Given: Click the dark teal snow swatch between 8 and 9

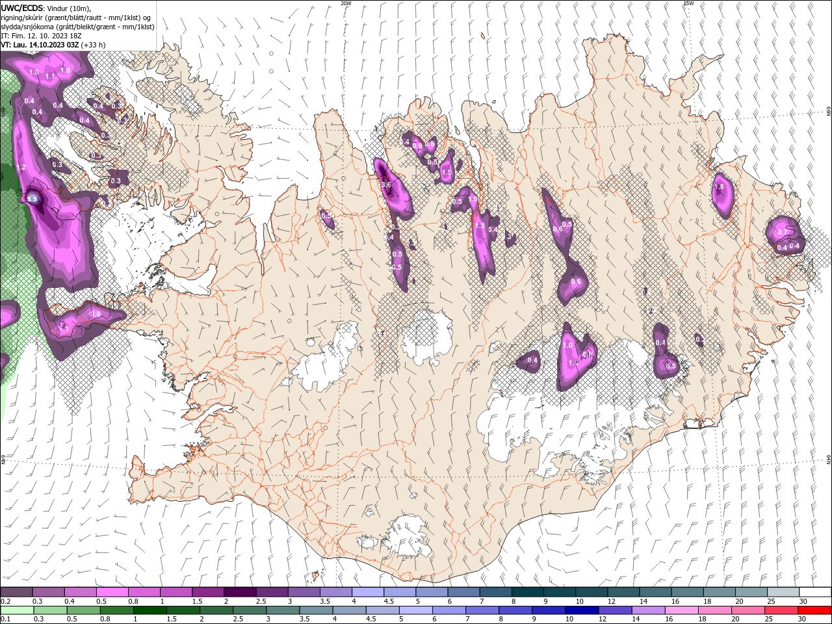Looking at the screenshot, I should 528,592.
